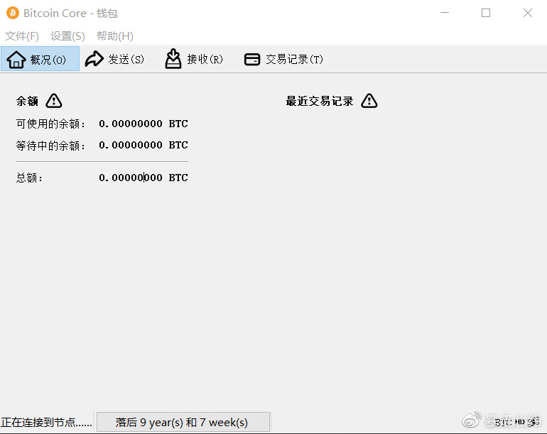The height and width of the screenshot is (434, 547).
Task: Open the 帮助(H) menu
Action: [x=115, y=36]
